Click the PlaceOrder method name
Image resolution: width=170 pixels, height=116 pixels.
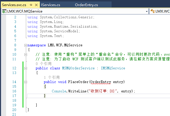(78, 82)
